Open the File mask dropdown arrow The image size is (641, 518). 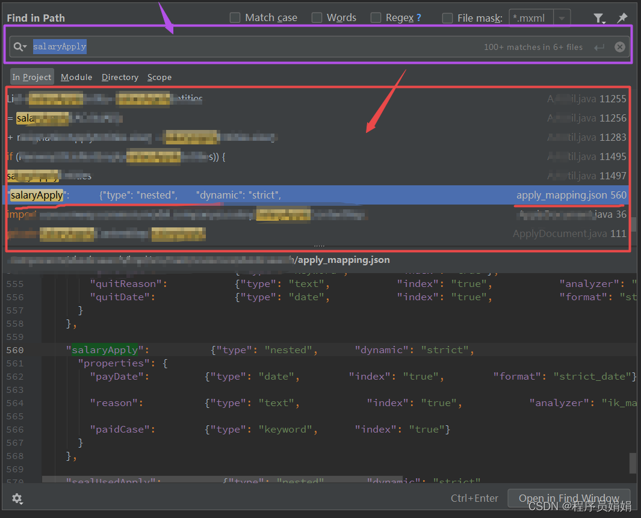pyautogui.click(x=562, y=18)
